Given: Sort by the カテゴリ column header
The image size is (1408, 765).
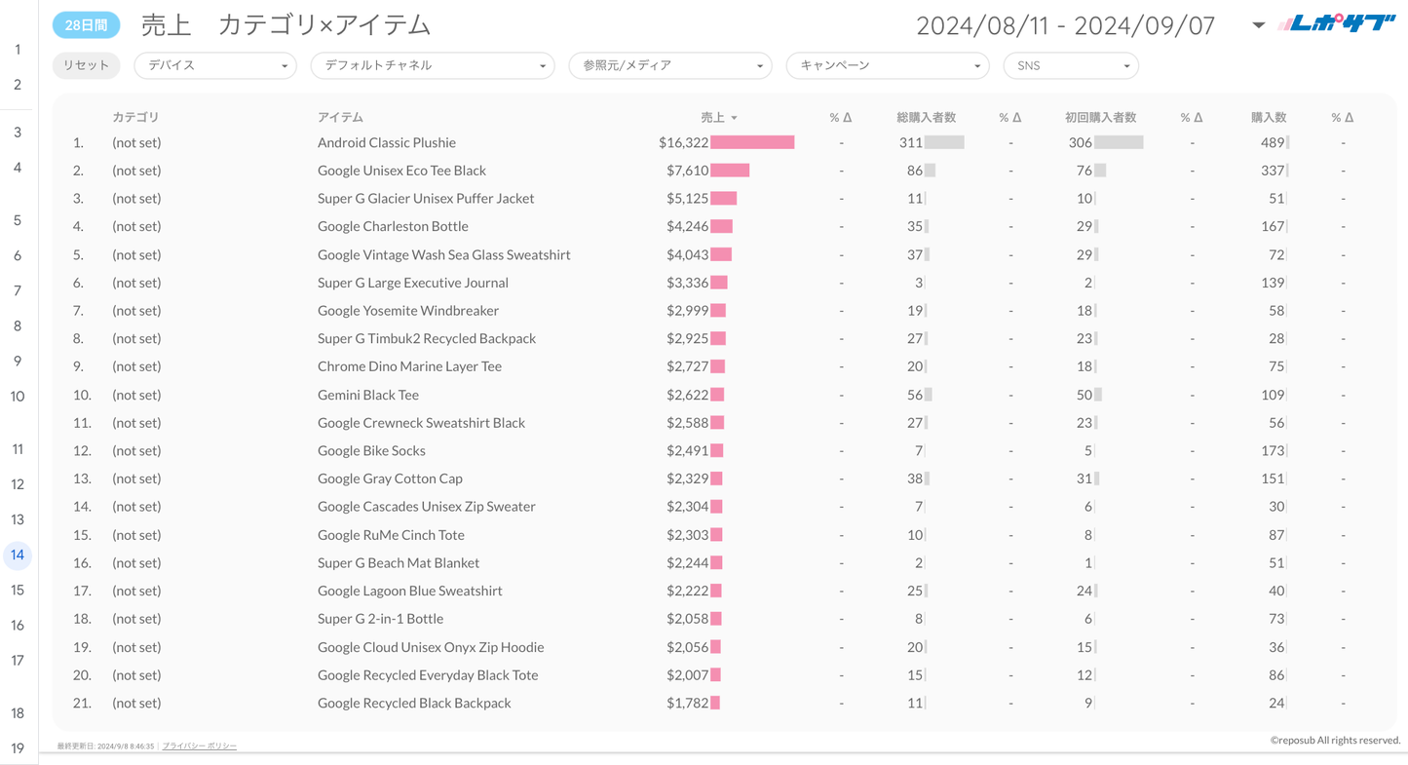Looking at the screenshot, I should click(135, 117).
